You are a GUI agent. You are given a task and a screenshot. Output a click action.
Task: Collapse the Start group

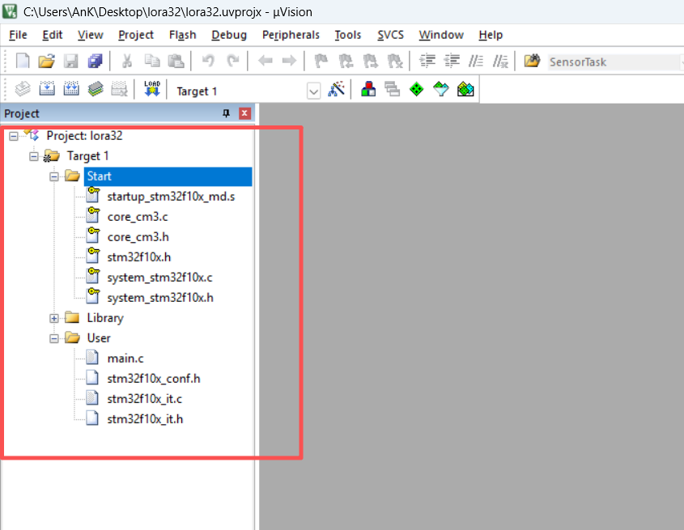pos(53,176)
